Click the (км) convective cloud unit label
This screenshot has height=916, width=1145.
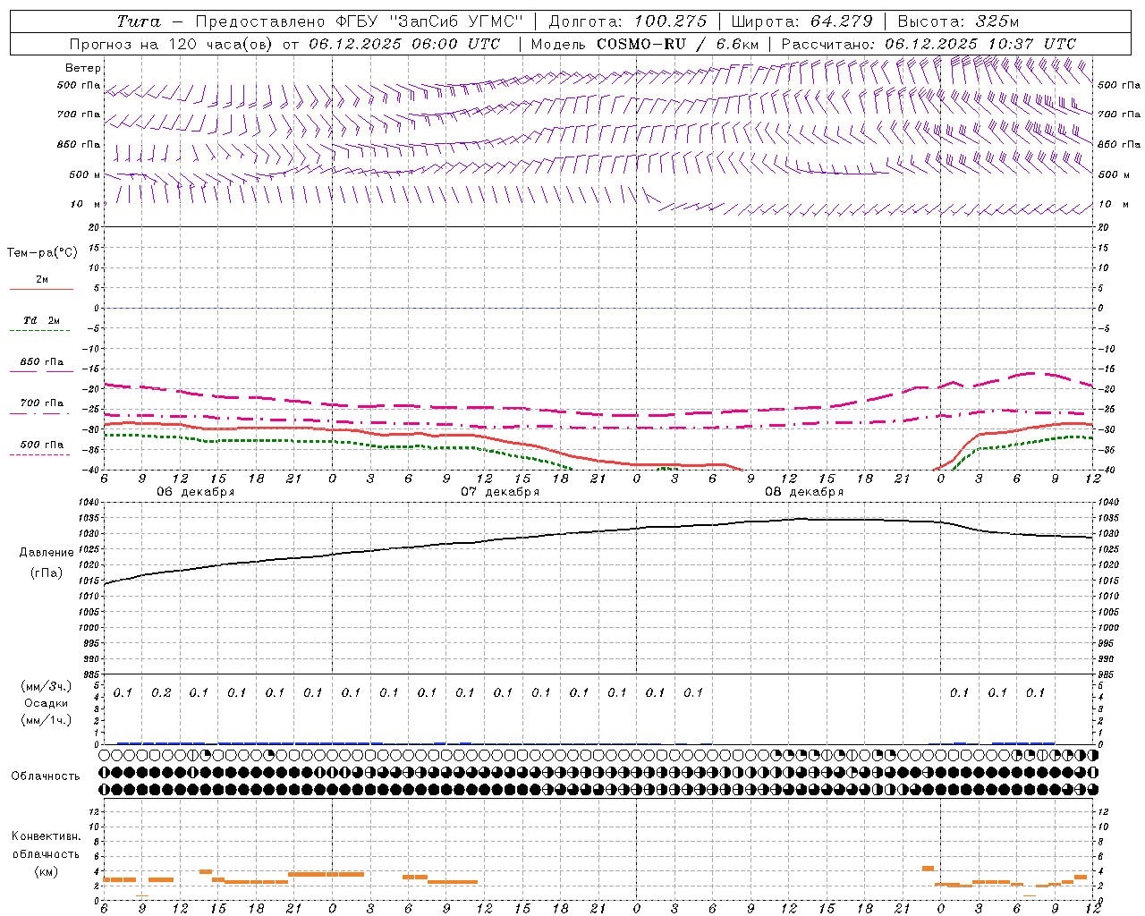pyautogui.click(x=46, y=871)
